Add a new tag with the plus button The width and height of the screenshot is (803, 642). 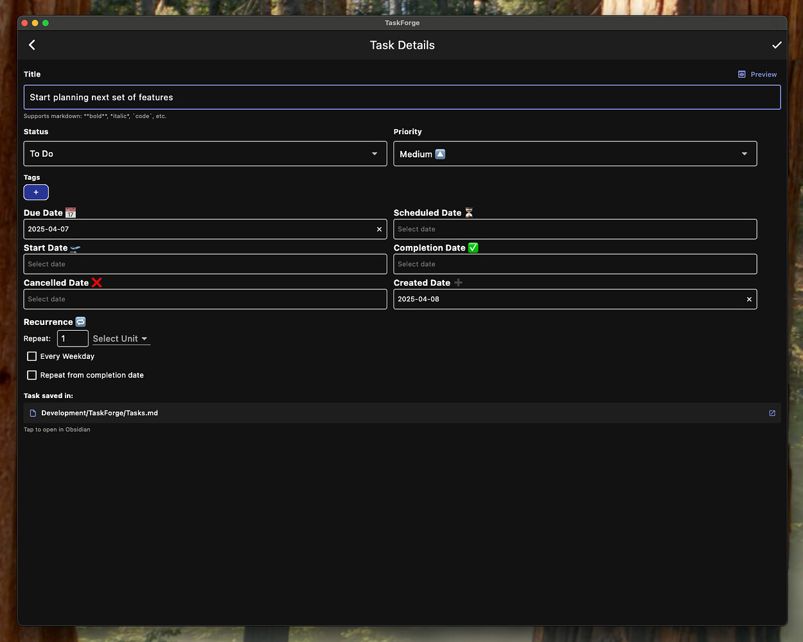pos(36,192)
